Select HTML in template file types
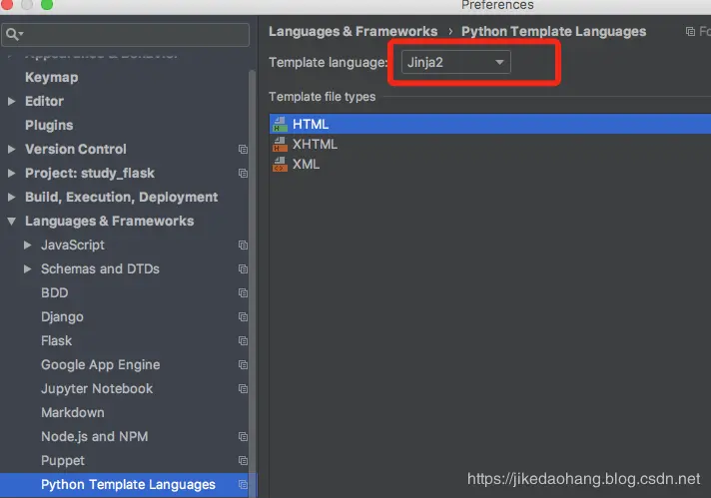Viewport: 711px width, 498px height. click(489, 124)
